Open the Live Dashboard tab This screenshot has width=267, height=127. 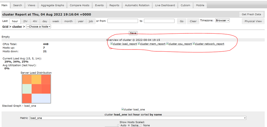pyautogui.click(x=165, y=5)
